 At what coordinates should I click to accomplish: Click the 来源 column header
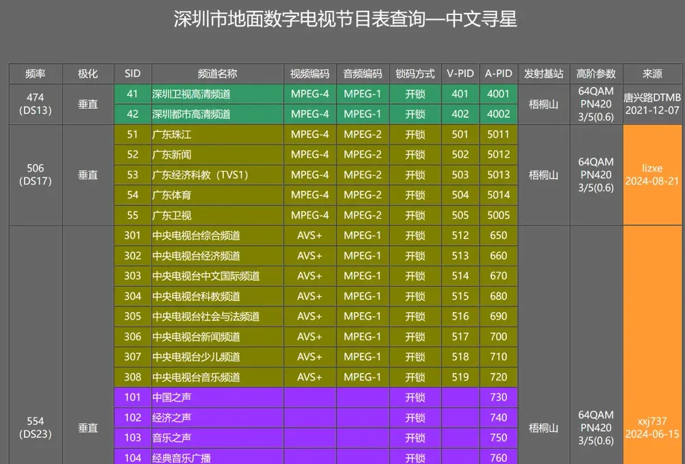[x=652, y=74]
